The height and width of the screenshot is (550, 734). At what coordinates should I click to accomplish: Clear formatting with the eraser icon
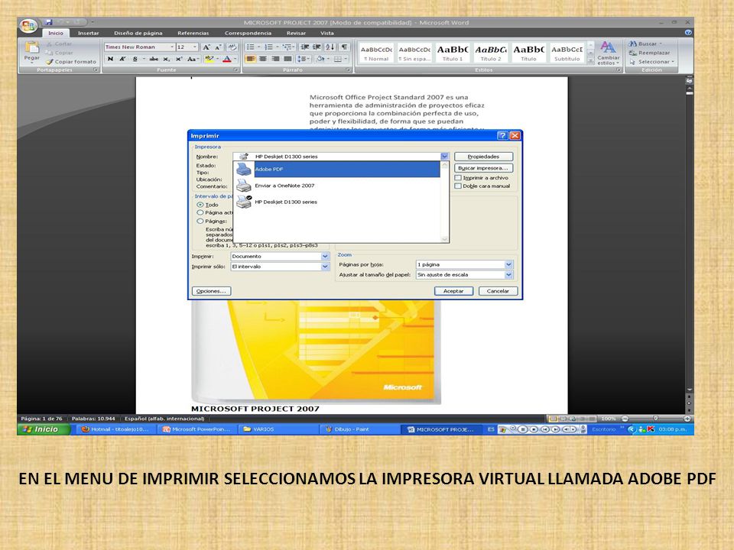(x=232, y=47)
